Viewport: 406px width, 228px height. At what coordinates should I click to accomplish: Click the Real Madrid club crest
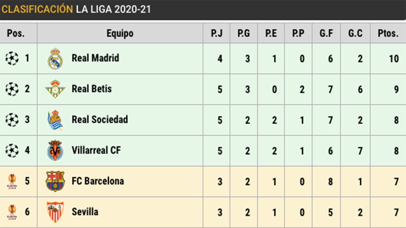55,59
